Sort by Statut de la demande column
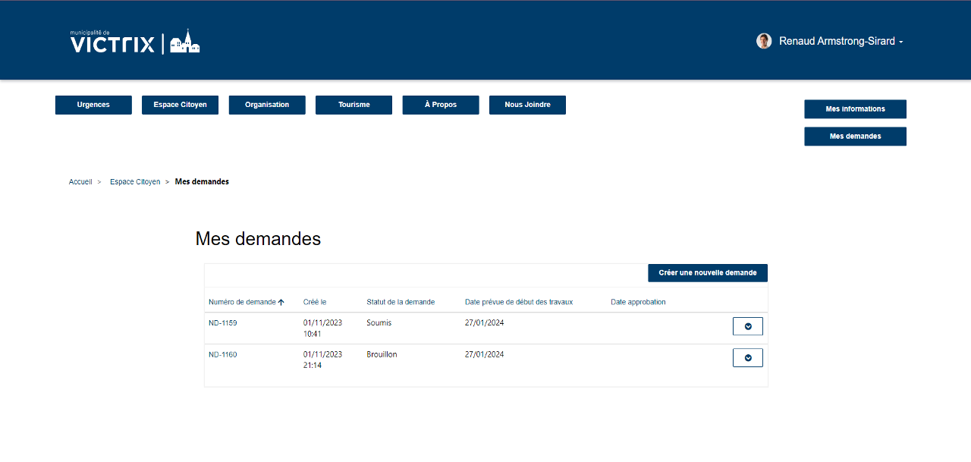The width and height of the screenshot is (971, 462). point(401,302)
